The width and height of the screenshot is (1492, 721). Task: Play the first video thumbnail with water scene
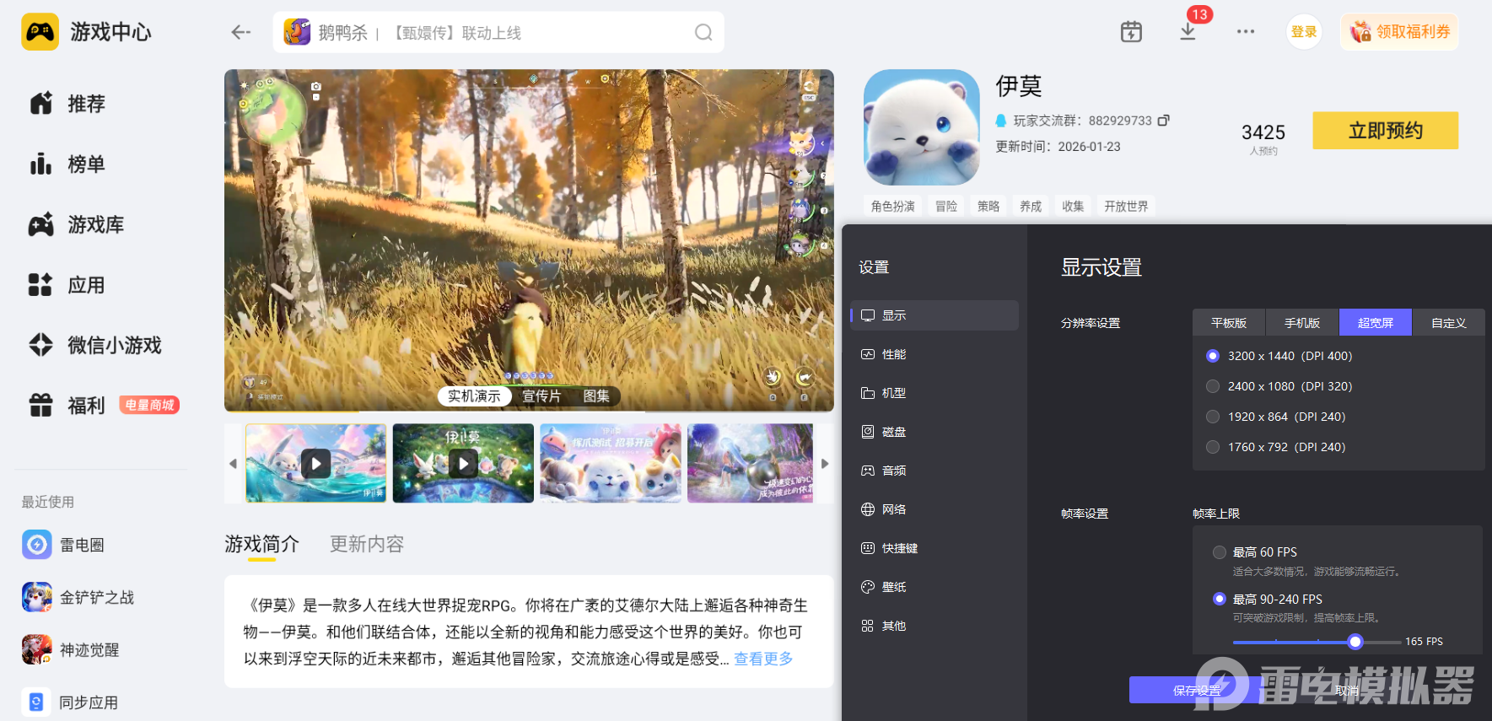pos(316,463)
